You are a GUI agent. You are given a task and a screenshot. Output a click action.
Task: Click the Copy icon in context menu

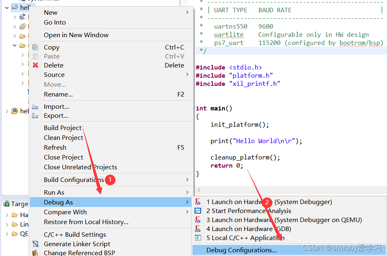click(x=35, y=47)
